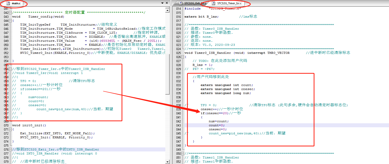
Task: Collapse the comment block at line 056
Action: pos(10,69)
